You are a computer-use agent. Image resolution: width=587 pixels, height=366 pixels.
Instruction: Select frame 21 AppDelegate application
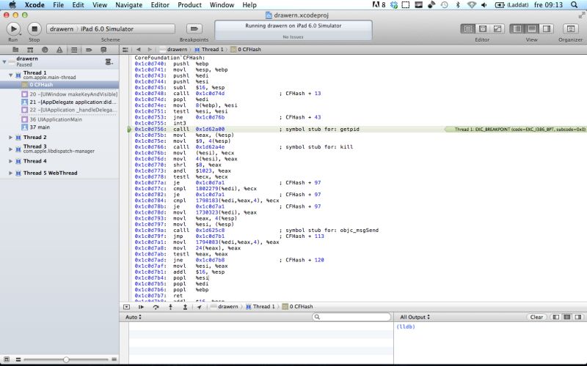(x=70, y=102)
